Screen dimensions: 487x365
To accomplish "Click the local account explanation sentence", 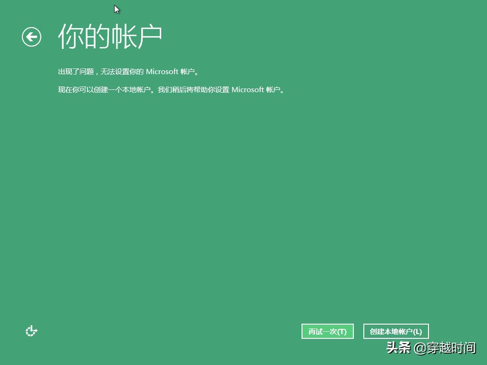I will point(170,89).
